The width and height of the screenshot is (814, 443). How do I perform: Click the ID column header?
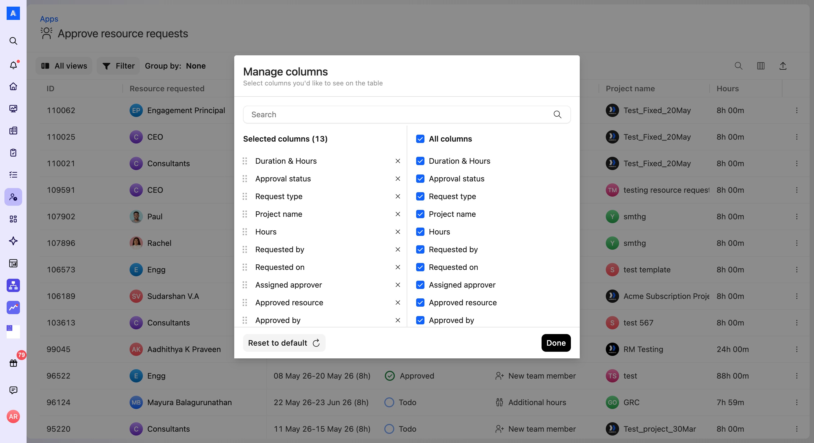point(50,88)
